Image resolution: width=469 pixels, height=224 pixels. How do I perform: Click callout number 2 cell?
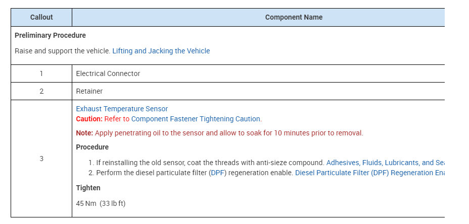[x=41, y=91]
